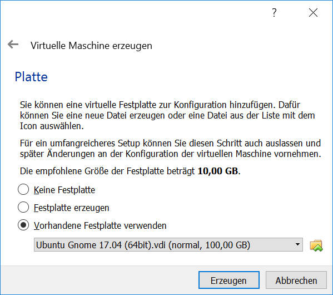Click the blue 'Platte' heading
Screen dimensions: 333x295
pyautogui.click(x=31, y=77)
